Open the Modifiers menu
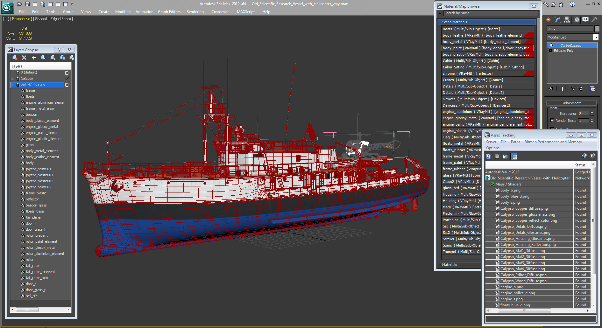The height and width of the screenshot is (328, 602). (x=123, y=12)
